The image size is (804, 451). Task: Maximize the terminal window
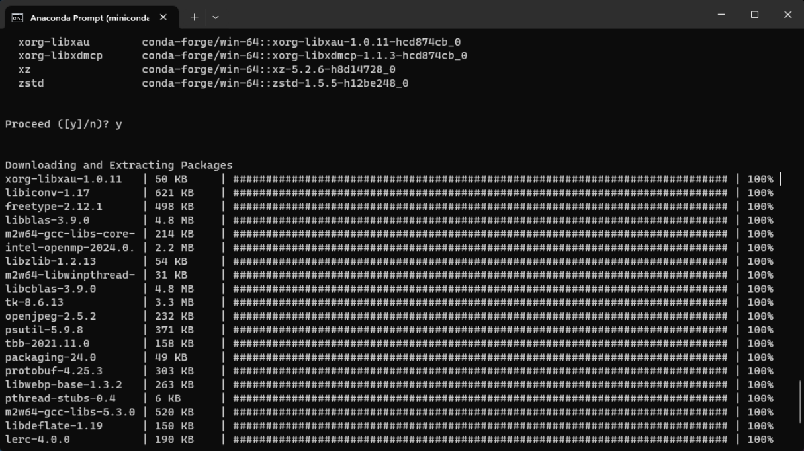[x=754, y=15]
